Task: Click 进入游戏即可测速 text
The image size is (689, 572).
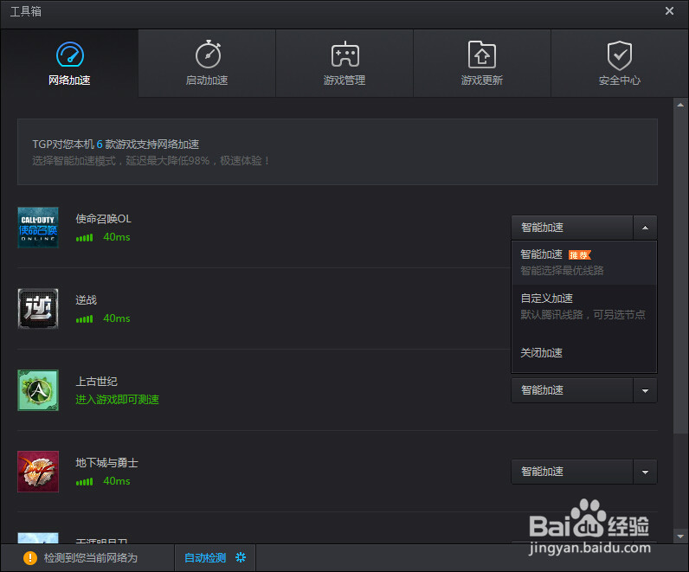Action: (118, 399)
